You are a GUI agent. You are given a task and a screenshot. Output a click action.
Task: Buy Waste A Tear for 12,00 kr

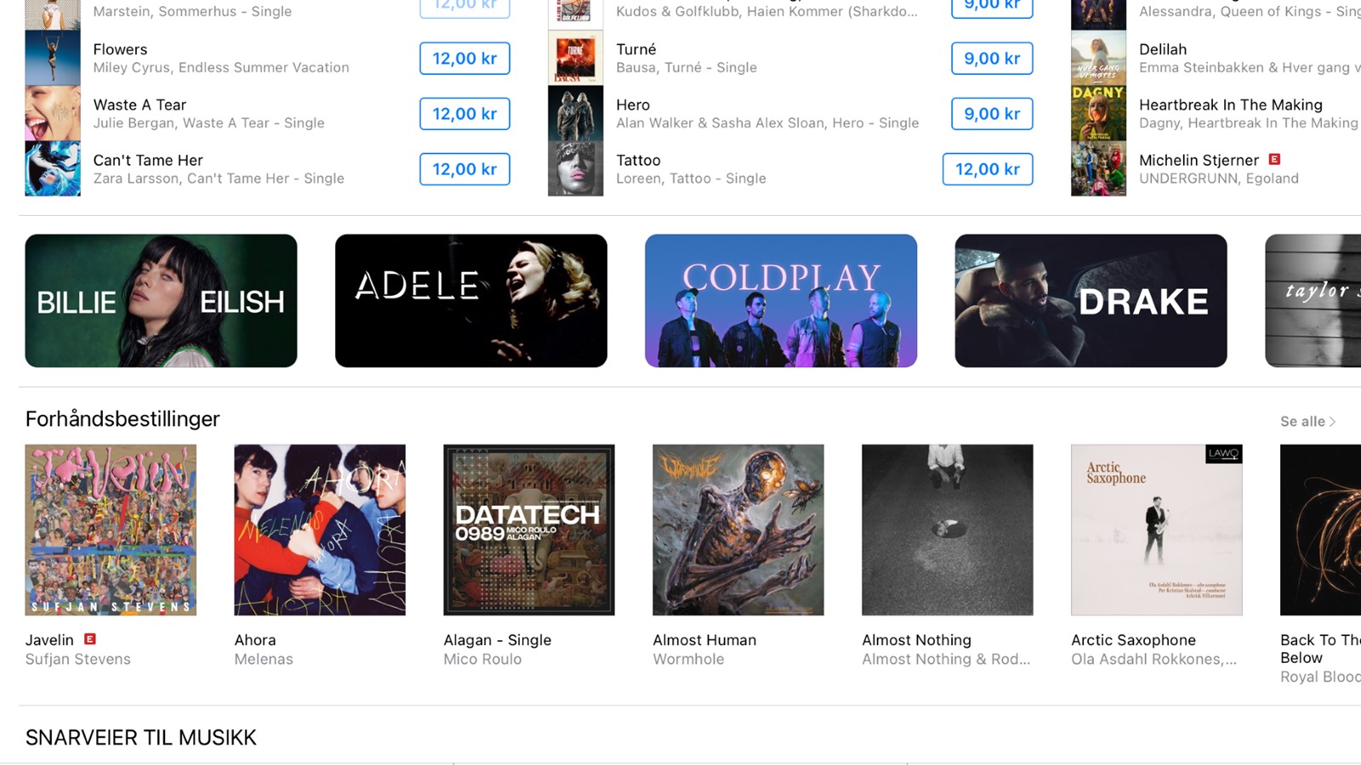[x=464, y=114]
